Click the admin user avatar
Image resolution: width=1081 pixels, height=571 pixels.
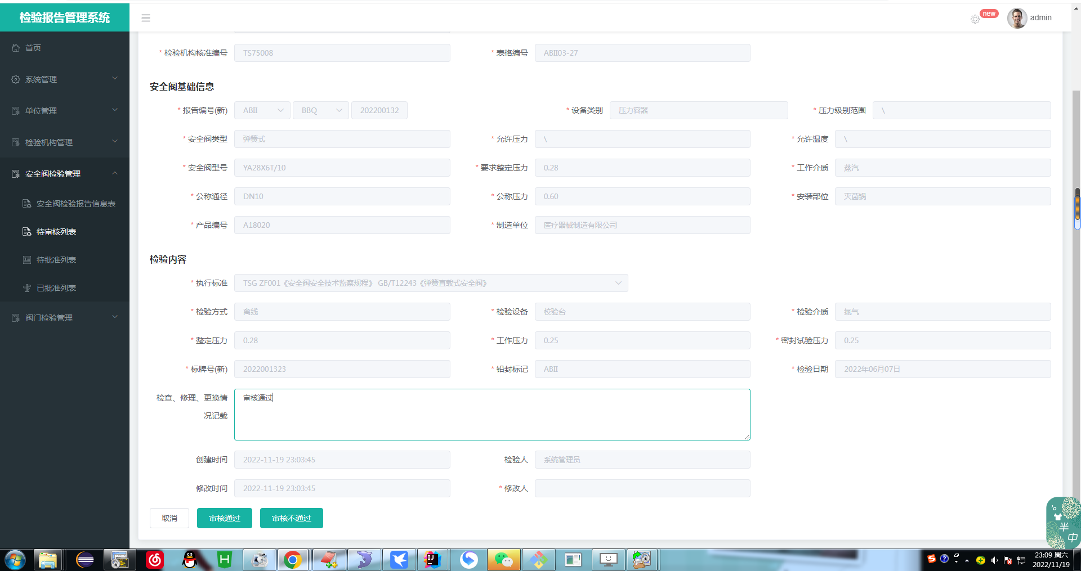1017,18
